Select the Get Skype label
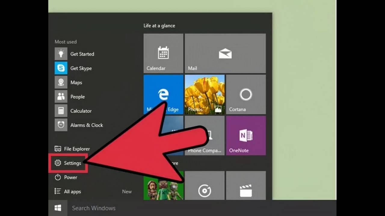Screen dimensions: 385x216 click(81, 68)
